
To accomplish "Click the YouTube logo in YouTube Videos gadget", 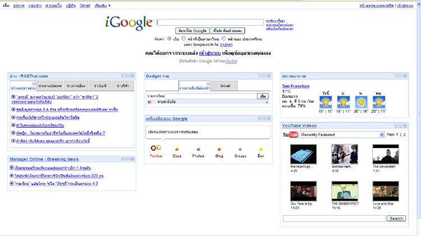I will point(290,134).
